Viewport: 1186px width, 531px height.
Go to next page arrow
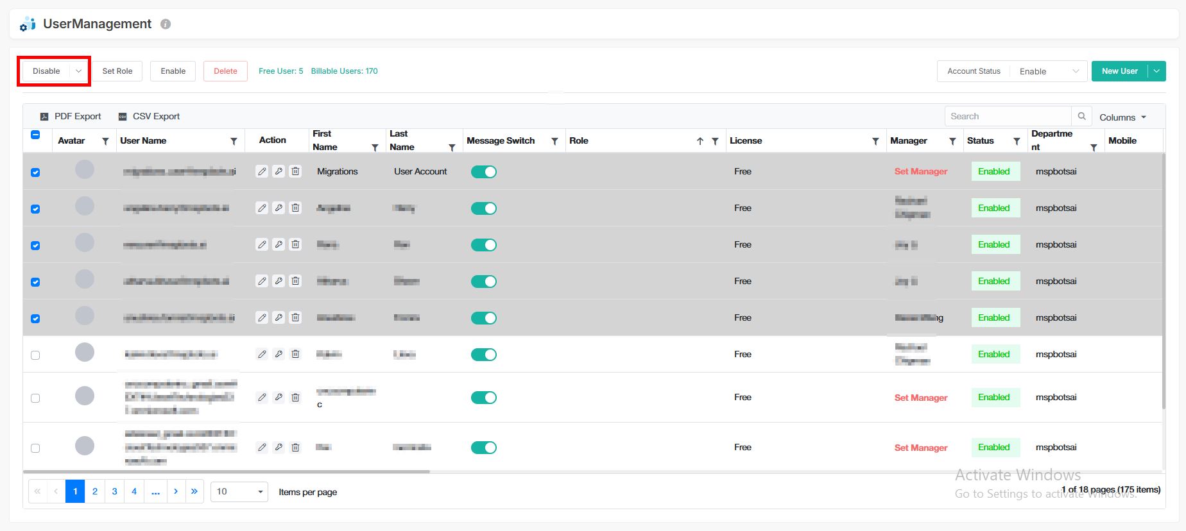176,491
